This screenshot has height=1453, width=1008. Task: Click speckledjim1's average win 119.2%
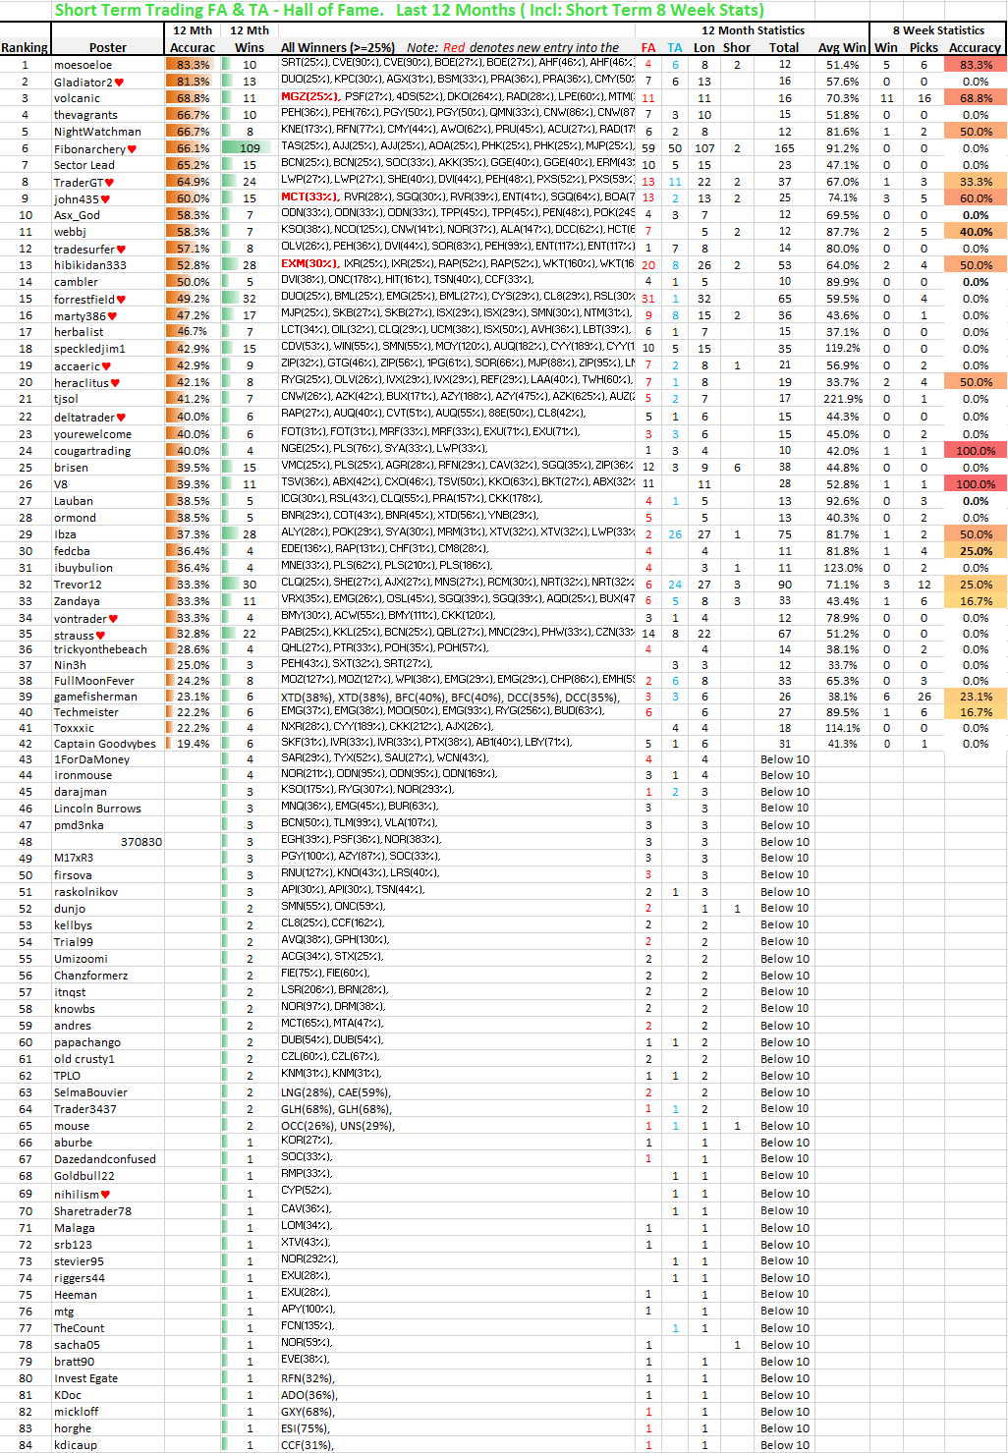[x=843, y=349]
